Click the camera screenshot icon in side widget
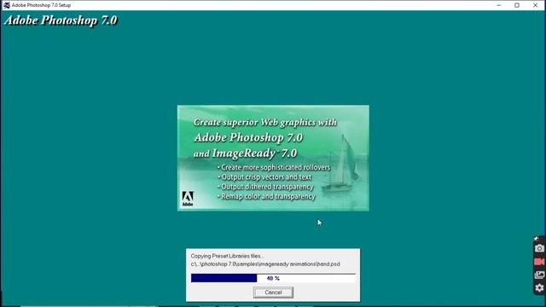This screenshot has width=546, height=307. pyautogui.click(x=539, y=248)
